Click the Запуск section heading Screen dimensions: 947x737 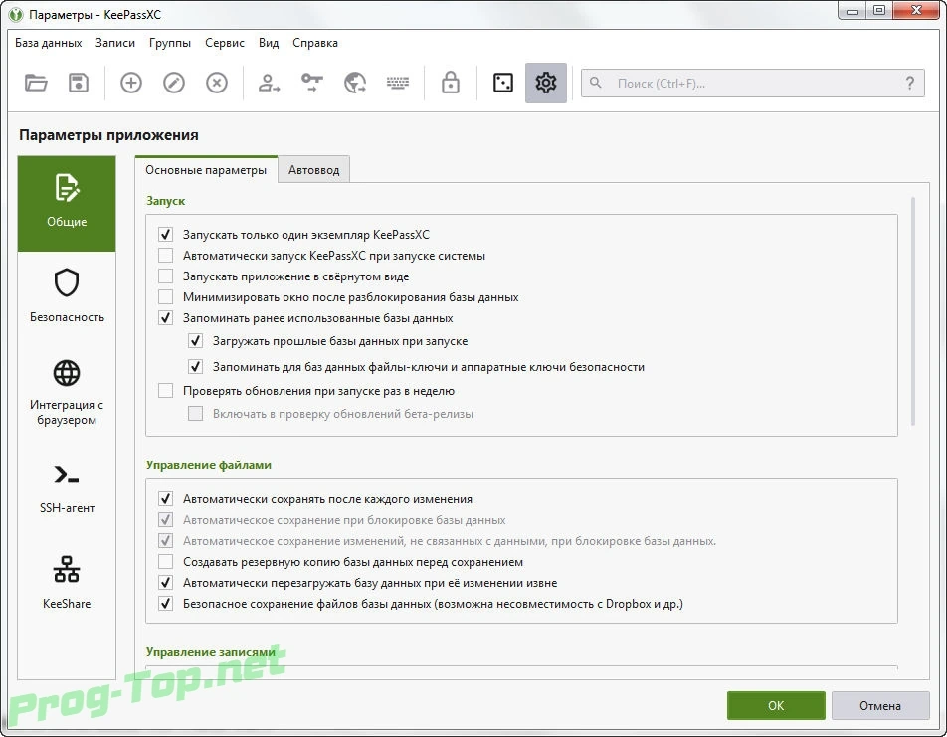click(165, 201)
